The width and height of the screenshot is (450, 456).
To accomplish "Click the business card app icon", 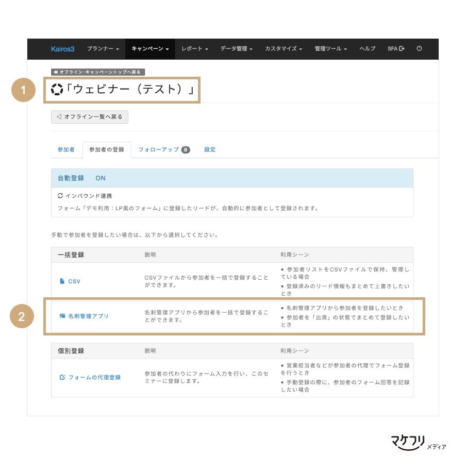I will [x=62, y=316].
